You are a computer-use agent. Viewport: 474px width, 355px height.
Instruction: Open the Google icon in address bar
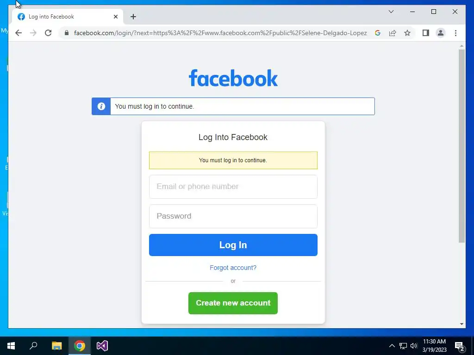[x=378, y=33]
